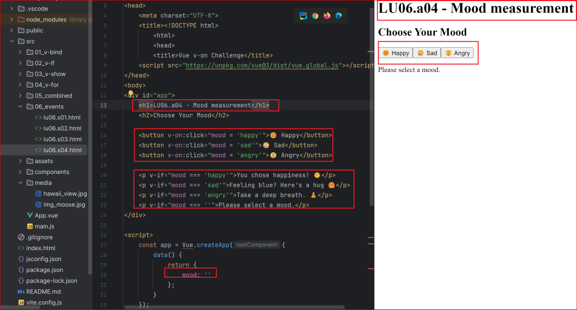This screenshot has height=310, width=577.
Task: Open main.js file
Action: coord(44,226)
